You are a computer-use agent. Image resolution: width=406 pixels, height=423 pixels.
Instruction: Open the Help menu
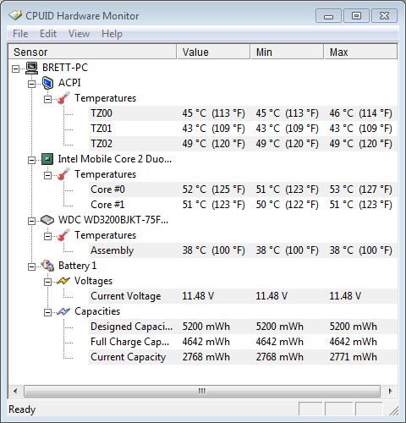tap(112, 34)
